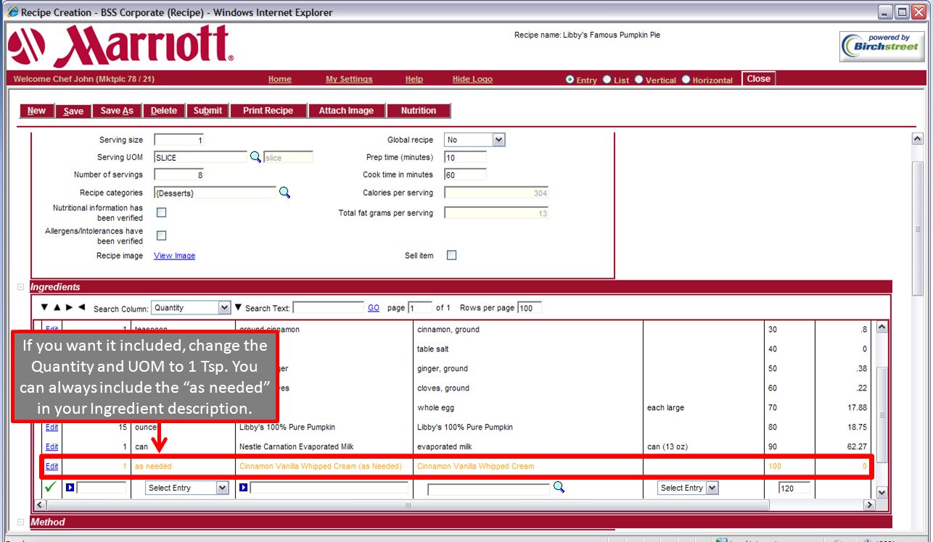Open the UOM Select Entry dropdown in new row
Viewport: 933px width, 542px height.
tap(187, 488)
